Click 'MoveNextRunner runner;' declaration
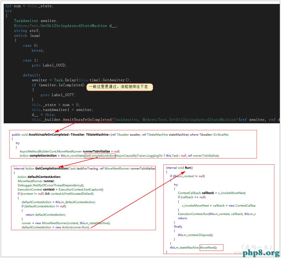This screenshot has width=281, height=258. point(36,181)
